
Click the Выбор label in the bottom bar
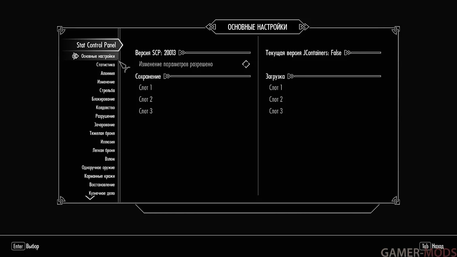(32, 246)
